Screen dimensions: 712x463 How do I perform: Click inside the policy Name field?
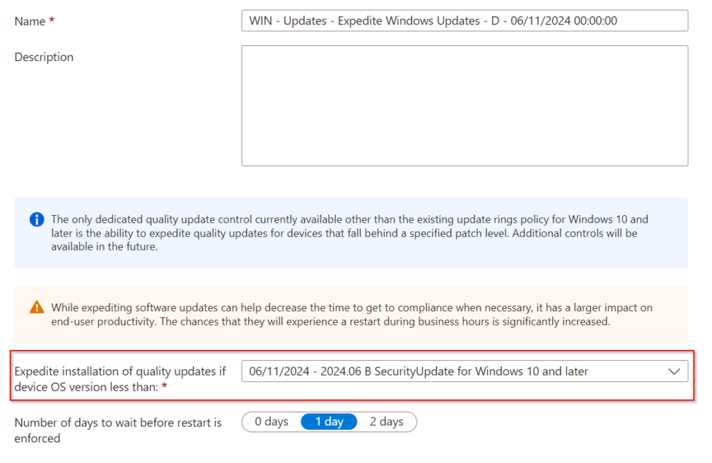tap(464, 21)
